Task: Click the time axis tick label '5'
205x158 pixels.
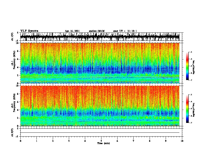Action: click(101, 141)
